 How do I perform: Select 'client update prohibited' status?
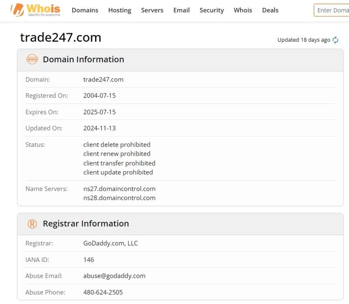click(x=118, y=172)
